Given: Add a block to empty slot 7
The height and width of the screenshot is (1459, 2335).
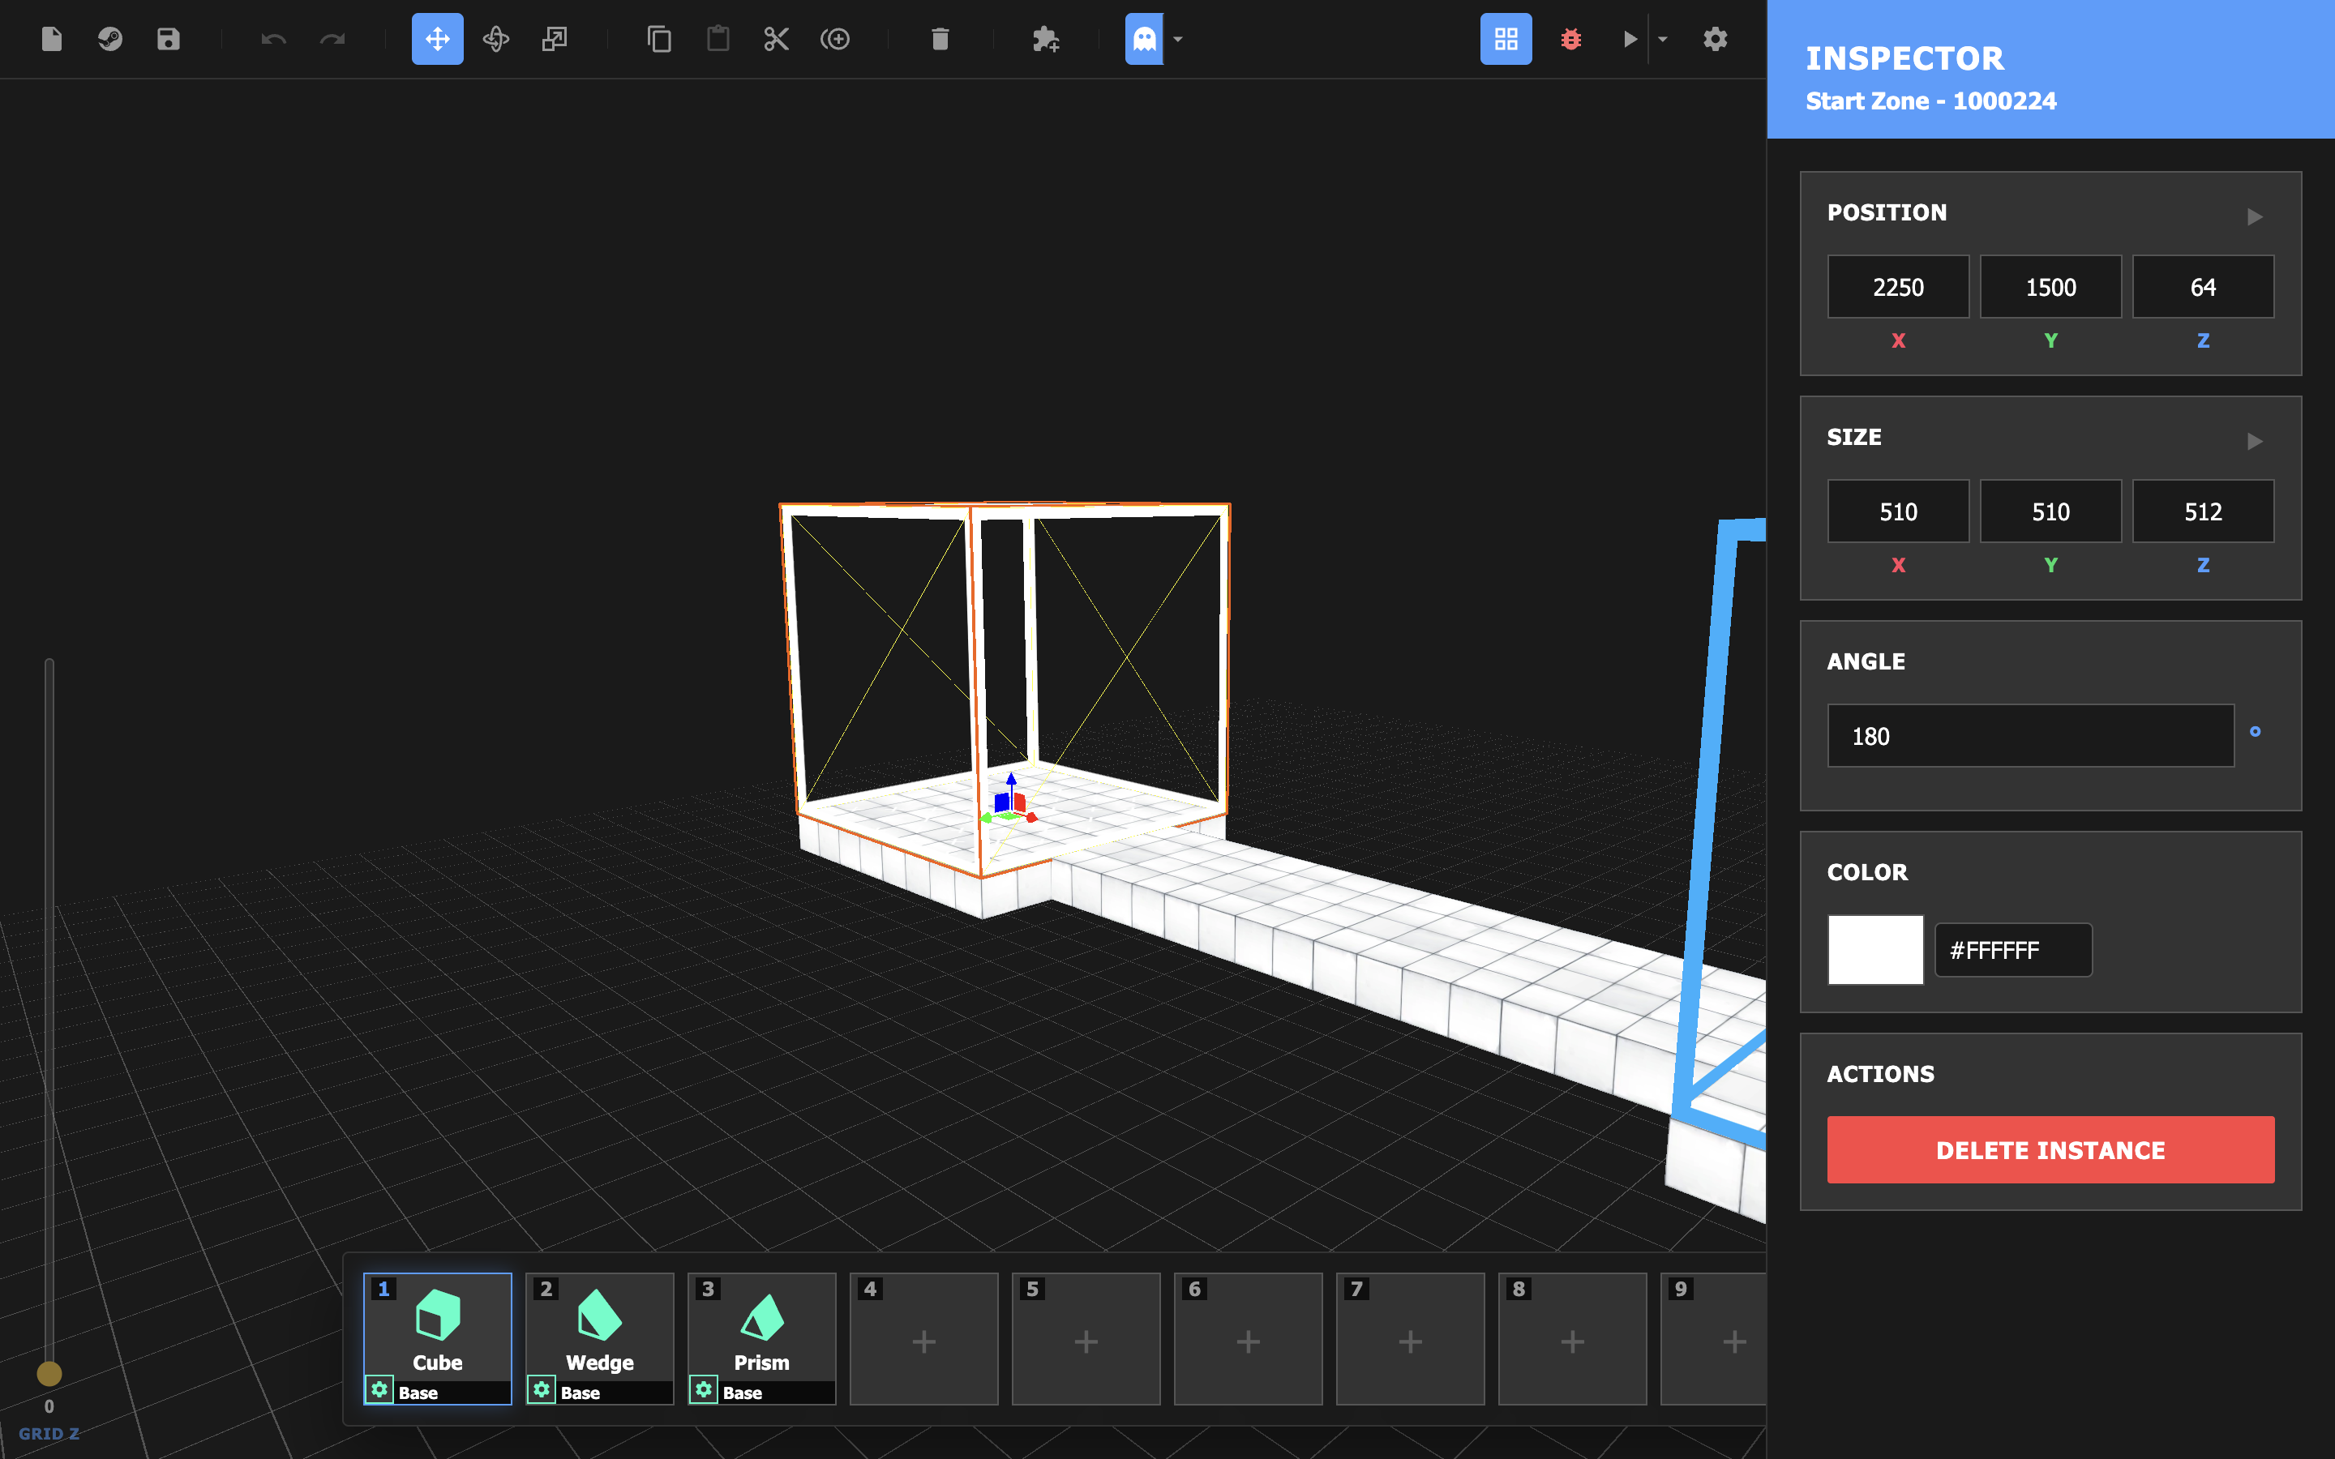Looking at the screenshot, I should point(1410,1339).
